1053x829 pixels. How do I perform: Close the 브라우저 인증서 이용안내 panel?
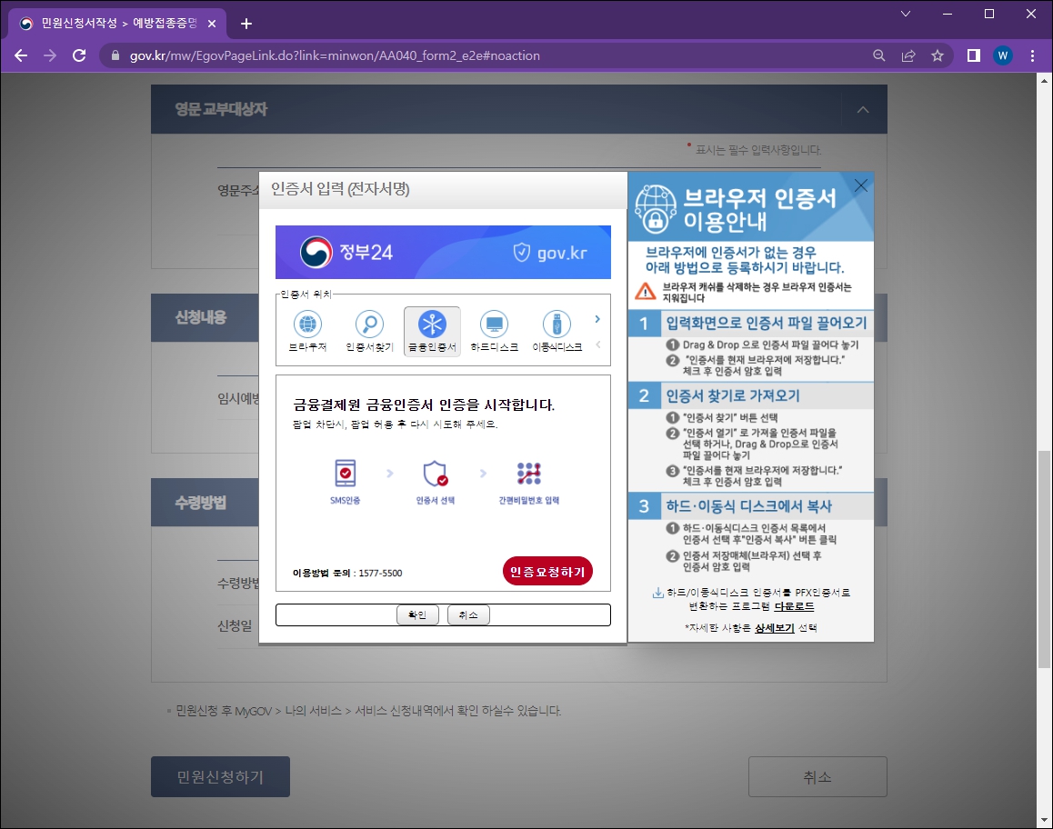coord(860,185)
